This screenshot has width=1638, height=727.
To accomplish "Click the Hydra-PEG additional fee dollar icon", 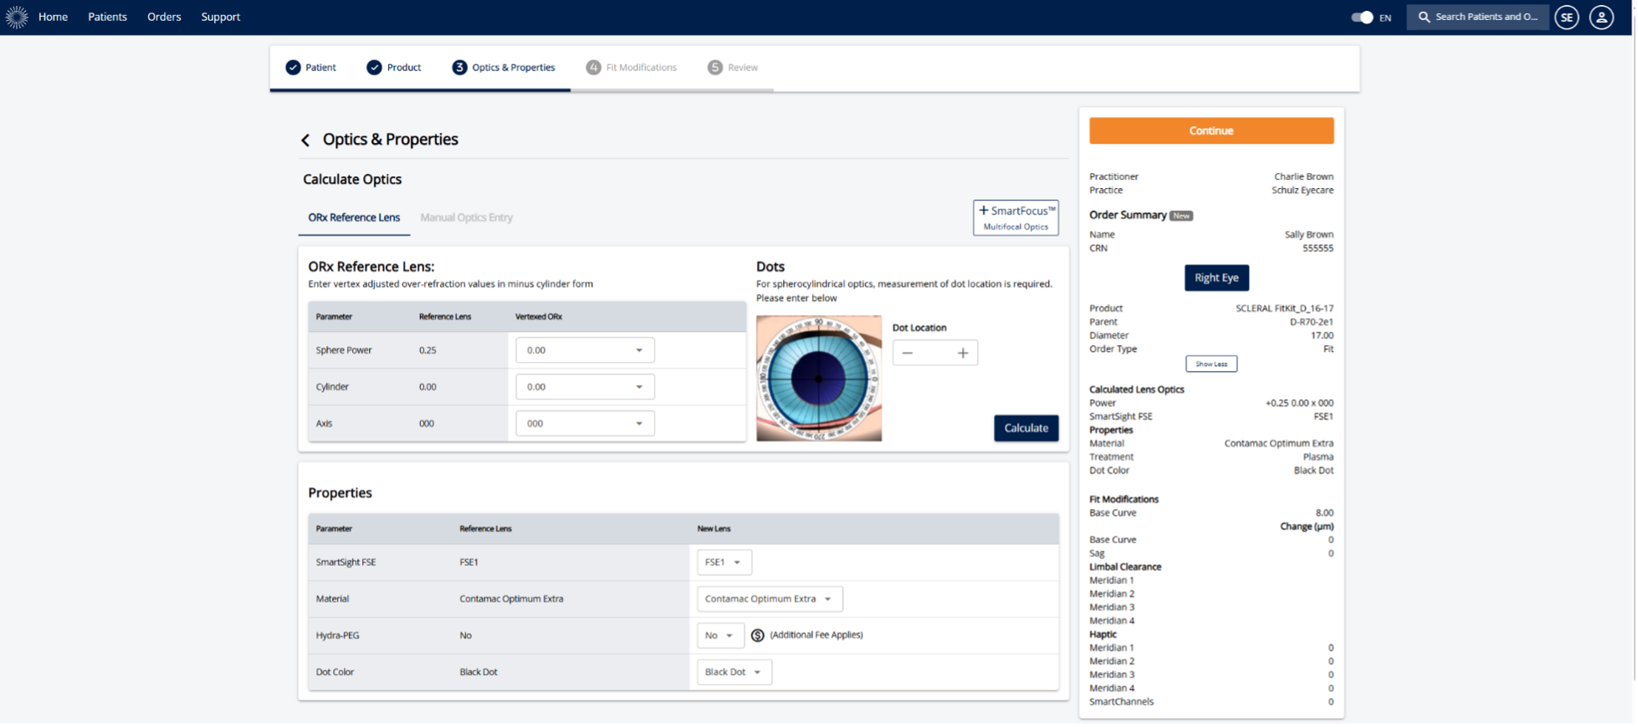I will click(x=757, y=635).
